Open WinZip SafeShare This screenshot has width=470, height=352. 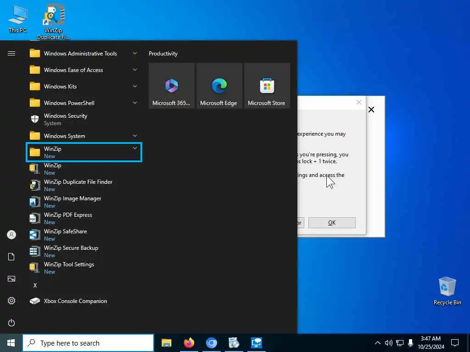click(84, 235)
